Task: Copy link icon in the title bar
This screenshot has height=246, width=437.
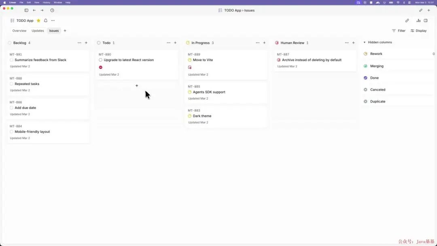Action: point(420,10)
